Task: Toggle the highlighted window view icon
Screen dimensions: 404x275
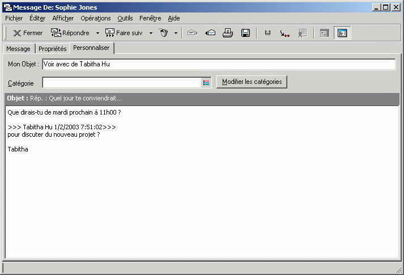Action: pos(342,33)
